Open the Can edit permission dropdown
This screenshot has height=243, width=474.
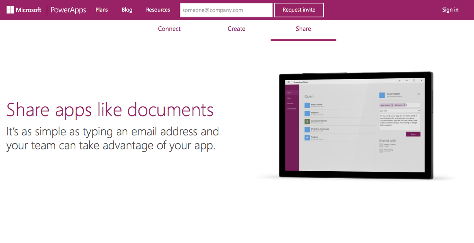pyautogui.click(x=400, y=111)
